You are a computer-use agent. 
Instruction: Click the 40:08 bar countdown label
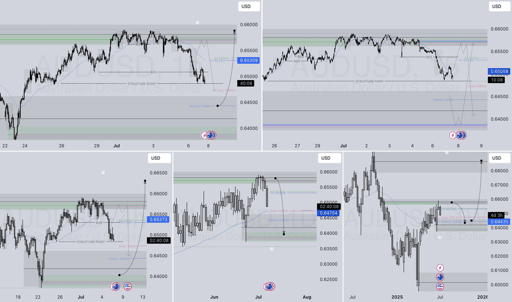pos(246,83)
